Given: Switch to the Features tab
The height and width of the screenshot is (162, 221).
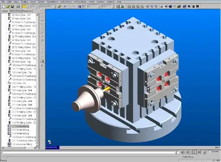Looking at the screenshot, I should 27,11.
